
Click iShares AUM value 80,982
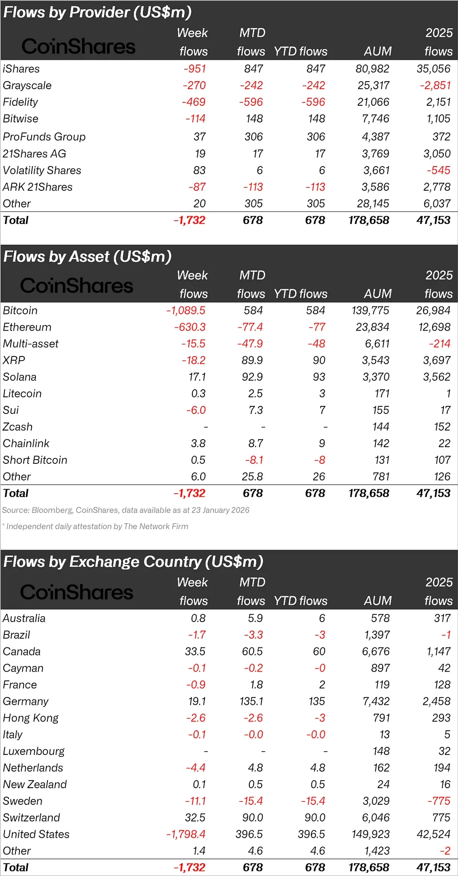pos(372,69)
